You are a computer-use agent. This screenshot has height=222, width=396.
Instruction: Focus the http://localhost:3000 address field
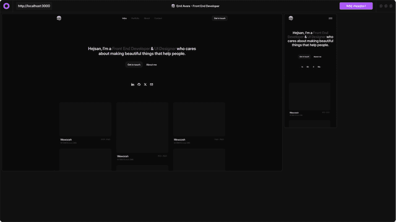[x=34, y=6]
